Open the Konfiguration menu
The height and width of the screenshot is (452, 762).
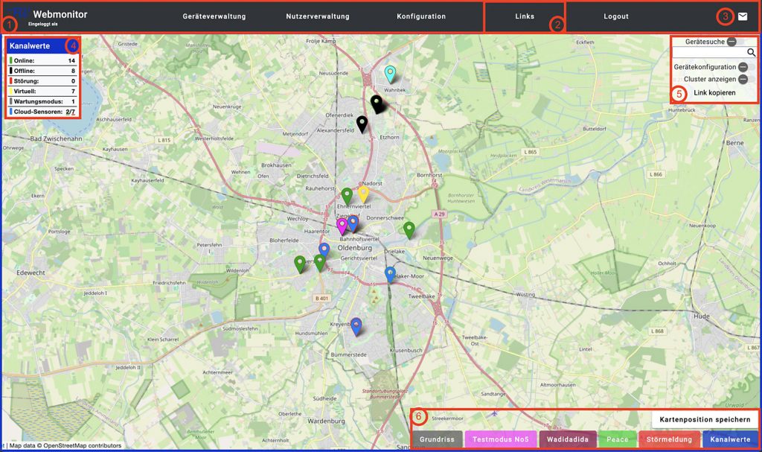421,16
